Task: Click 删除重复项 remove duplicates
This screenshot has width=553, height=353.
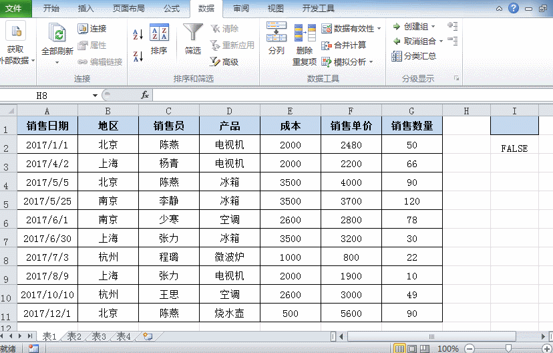Action: click(x=305, y=45)
